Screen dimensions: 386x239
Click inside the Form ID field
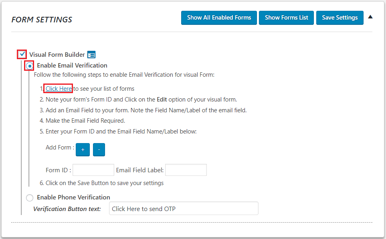[93, 170]
